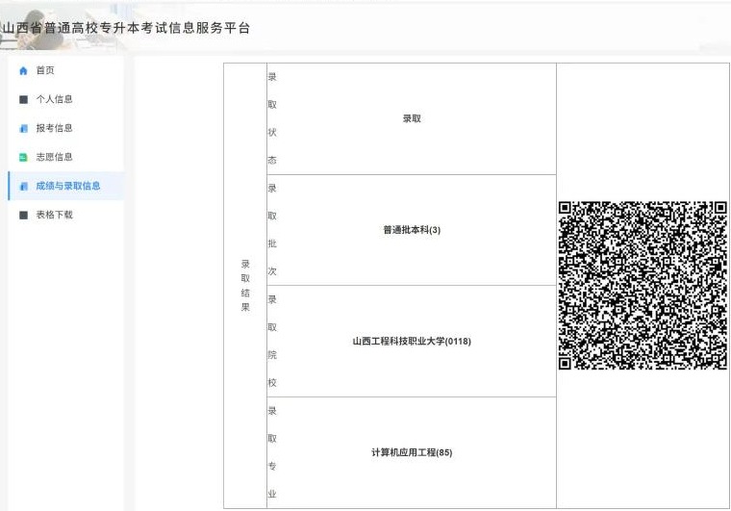The height and width of the screenshot is (511, 731).
Task: Click the 录取状态 label cell
Action: pyautogui.click(x=272, y=119)
